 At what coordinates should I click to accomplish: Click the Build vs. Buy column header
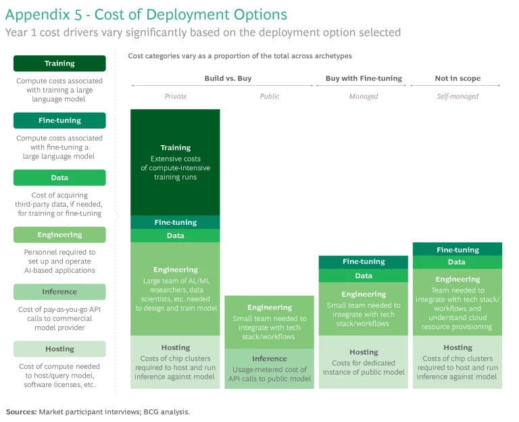(x=228, y=78)
